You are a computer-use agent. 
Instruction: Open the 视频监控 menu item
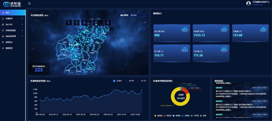(13, 42)
